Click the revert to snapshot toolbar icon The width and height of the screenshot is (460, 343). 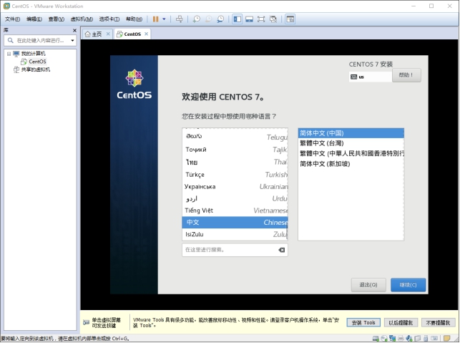pos(208,19)
